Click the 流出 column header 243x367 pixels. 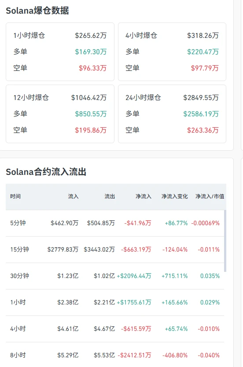coord(110,196)
